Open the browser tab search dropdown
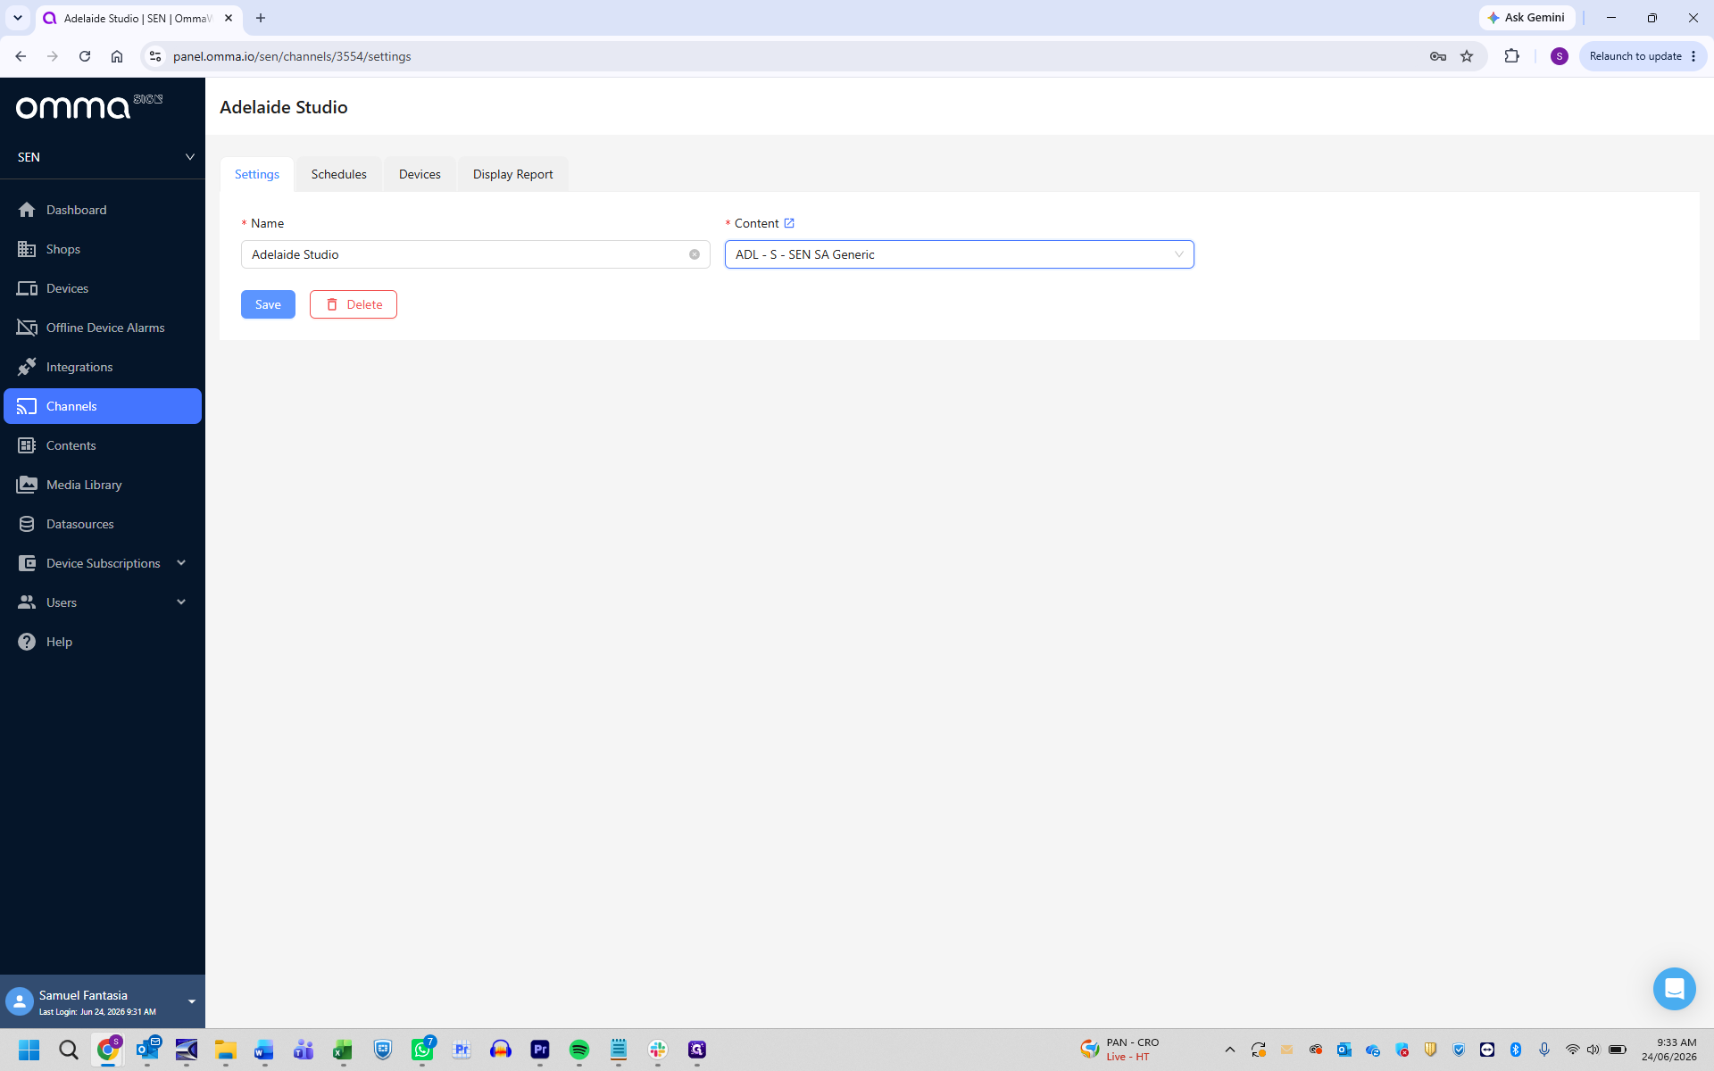 coord(17,18)
